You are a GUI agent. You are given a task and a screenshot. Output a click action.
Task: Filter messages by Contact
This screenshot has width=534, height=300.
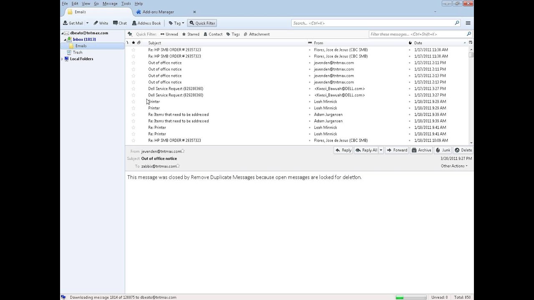pos(213,34)
